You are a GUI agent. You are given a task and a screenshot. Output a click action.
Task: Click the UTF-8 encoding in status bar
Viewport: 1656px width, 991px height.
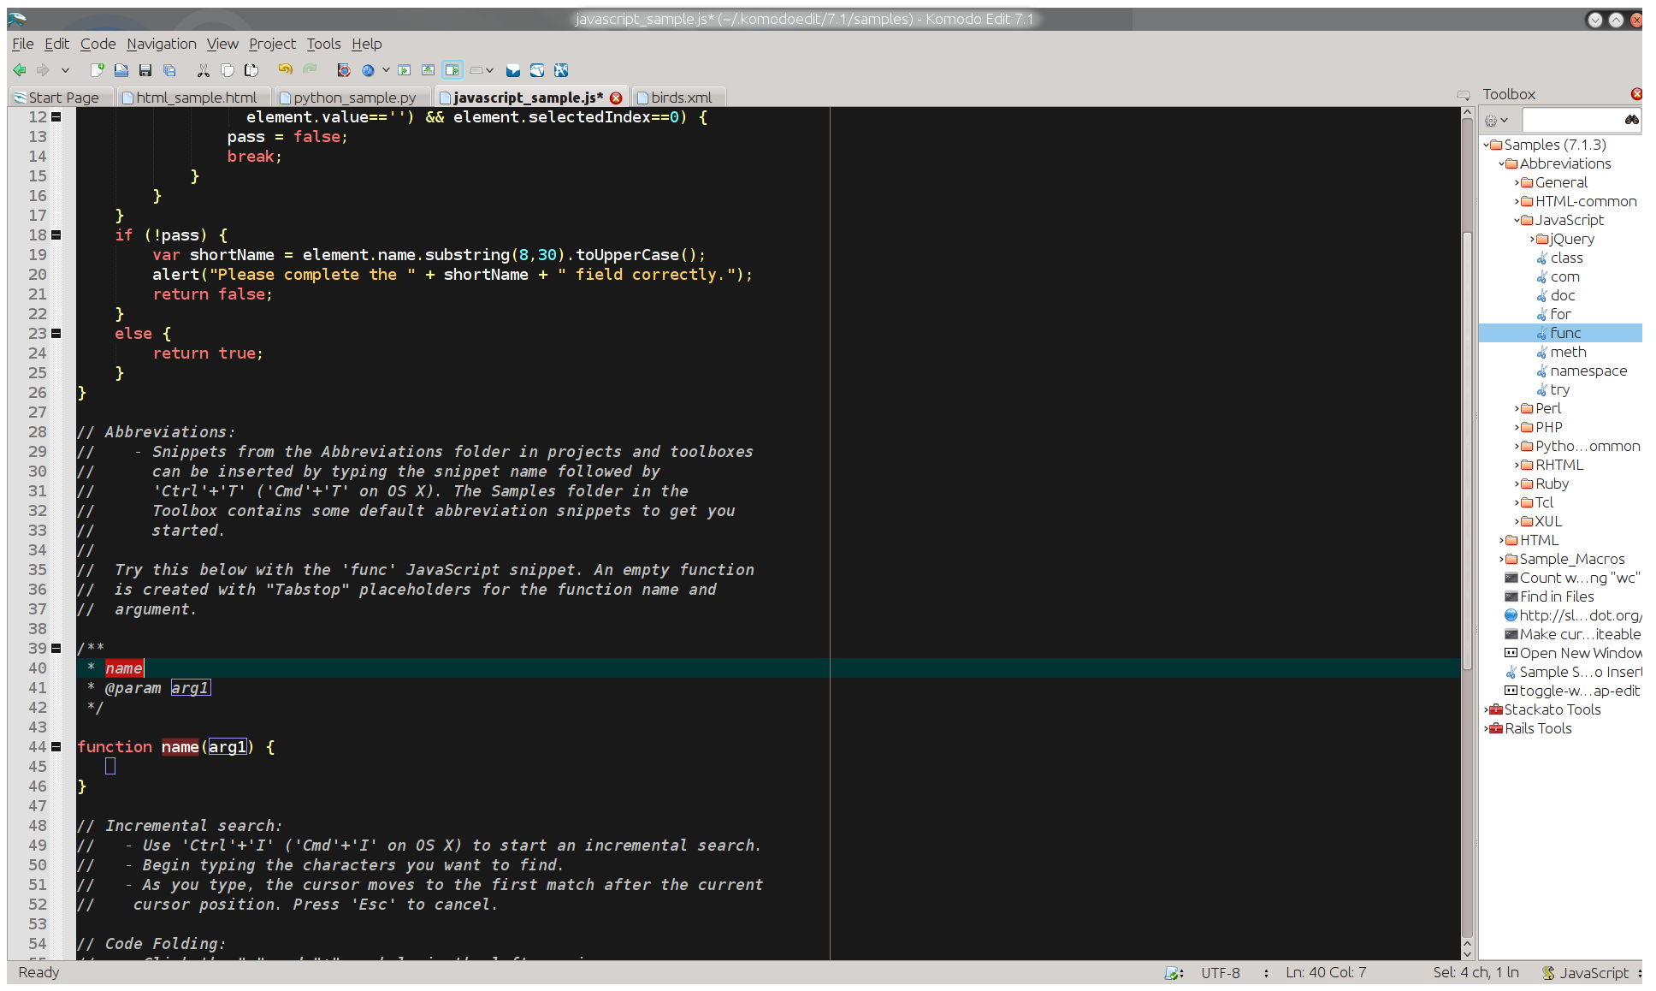[1220, 973]
